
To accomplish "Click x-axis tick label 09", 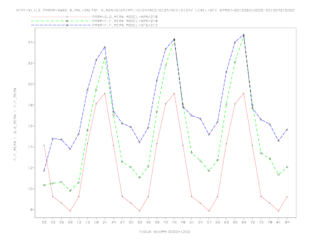I will tap(70, 222).
